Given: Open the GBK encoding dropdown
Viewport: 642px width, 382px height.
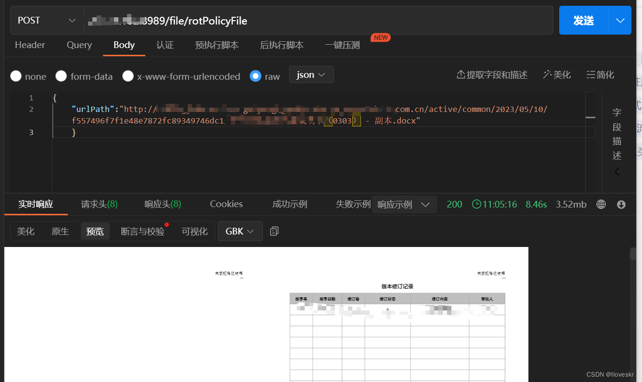Looking at the screenshot, I should pos(240,231).
